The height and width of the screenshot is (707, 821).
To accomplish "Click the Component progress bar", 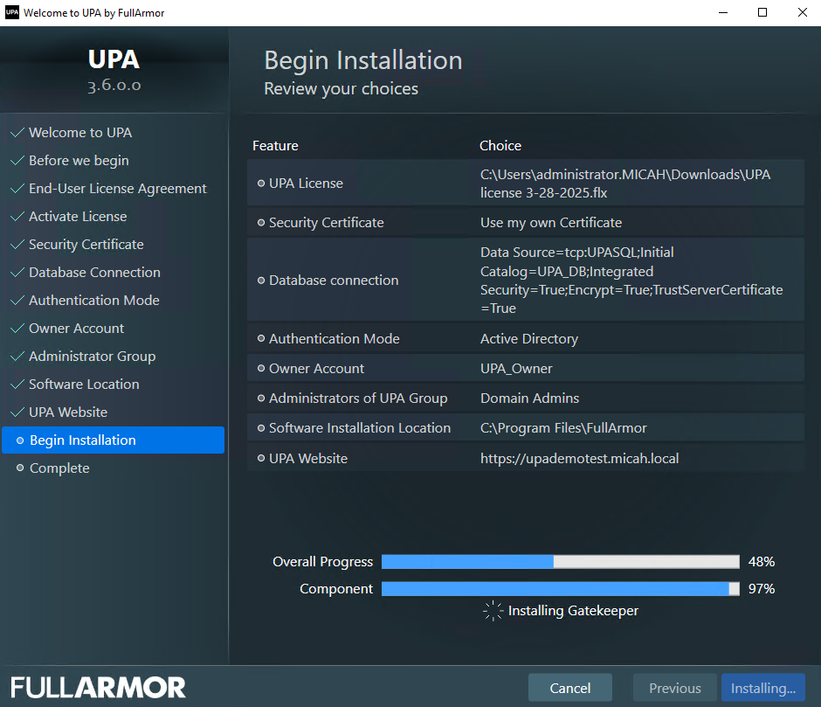I will [x=560, y=589].
